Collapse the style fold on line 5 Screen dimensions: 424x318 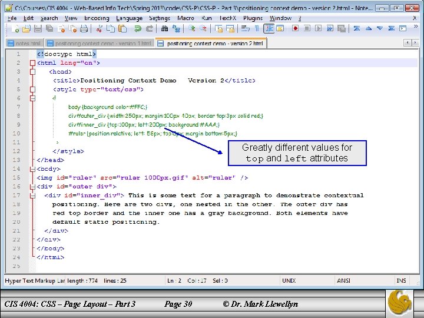pyautogui.click(x=33, y=90)
